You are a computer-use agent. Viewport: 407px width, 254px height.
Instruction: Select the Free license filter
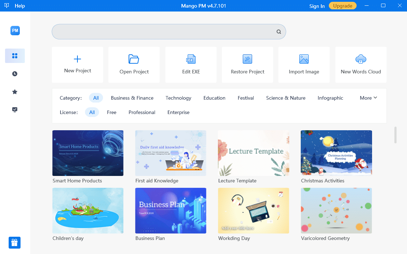tap(112, 112)
